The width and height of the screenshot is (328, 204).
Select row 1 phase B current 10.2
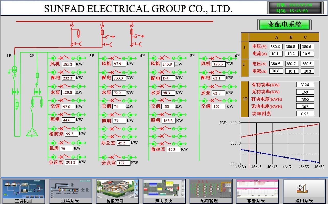291,54
